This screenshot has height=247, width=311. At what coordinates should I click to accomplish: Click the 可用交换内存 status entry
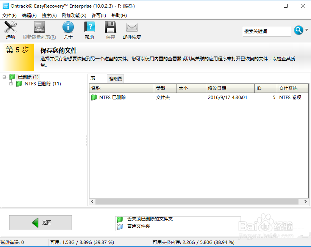click(x=194, y=242)
